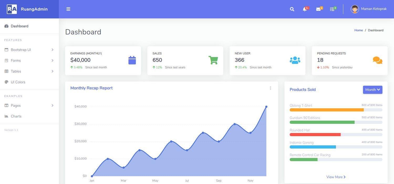Screen dimensions: 394x184
Task: Click Home breadcrumb link
Action: tap(359, 30)
